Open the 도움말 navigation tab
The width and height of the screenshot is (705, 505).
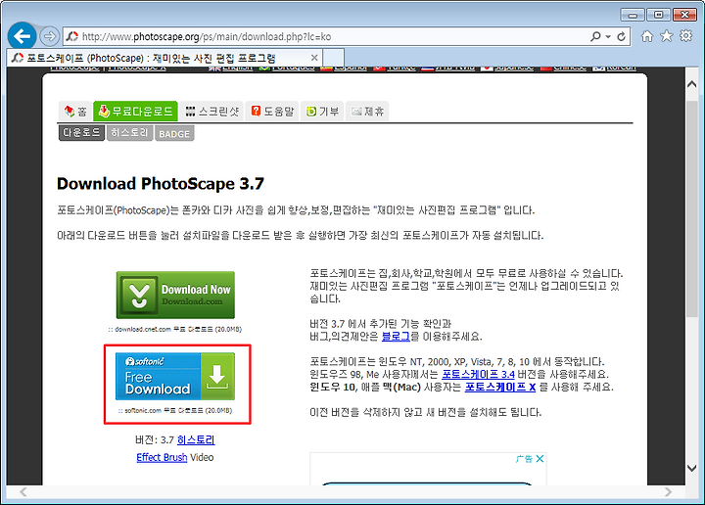tap(272, 111)
